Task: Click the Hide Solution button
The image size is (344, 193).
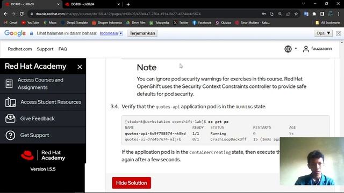Action: point(131,183)
